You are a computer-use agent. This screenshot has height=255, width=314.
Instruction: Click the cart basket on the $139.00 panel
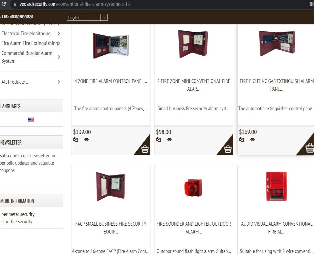tap(145, 149)
